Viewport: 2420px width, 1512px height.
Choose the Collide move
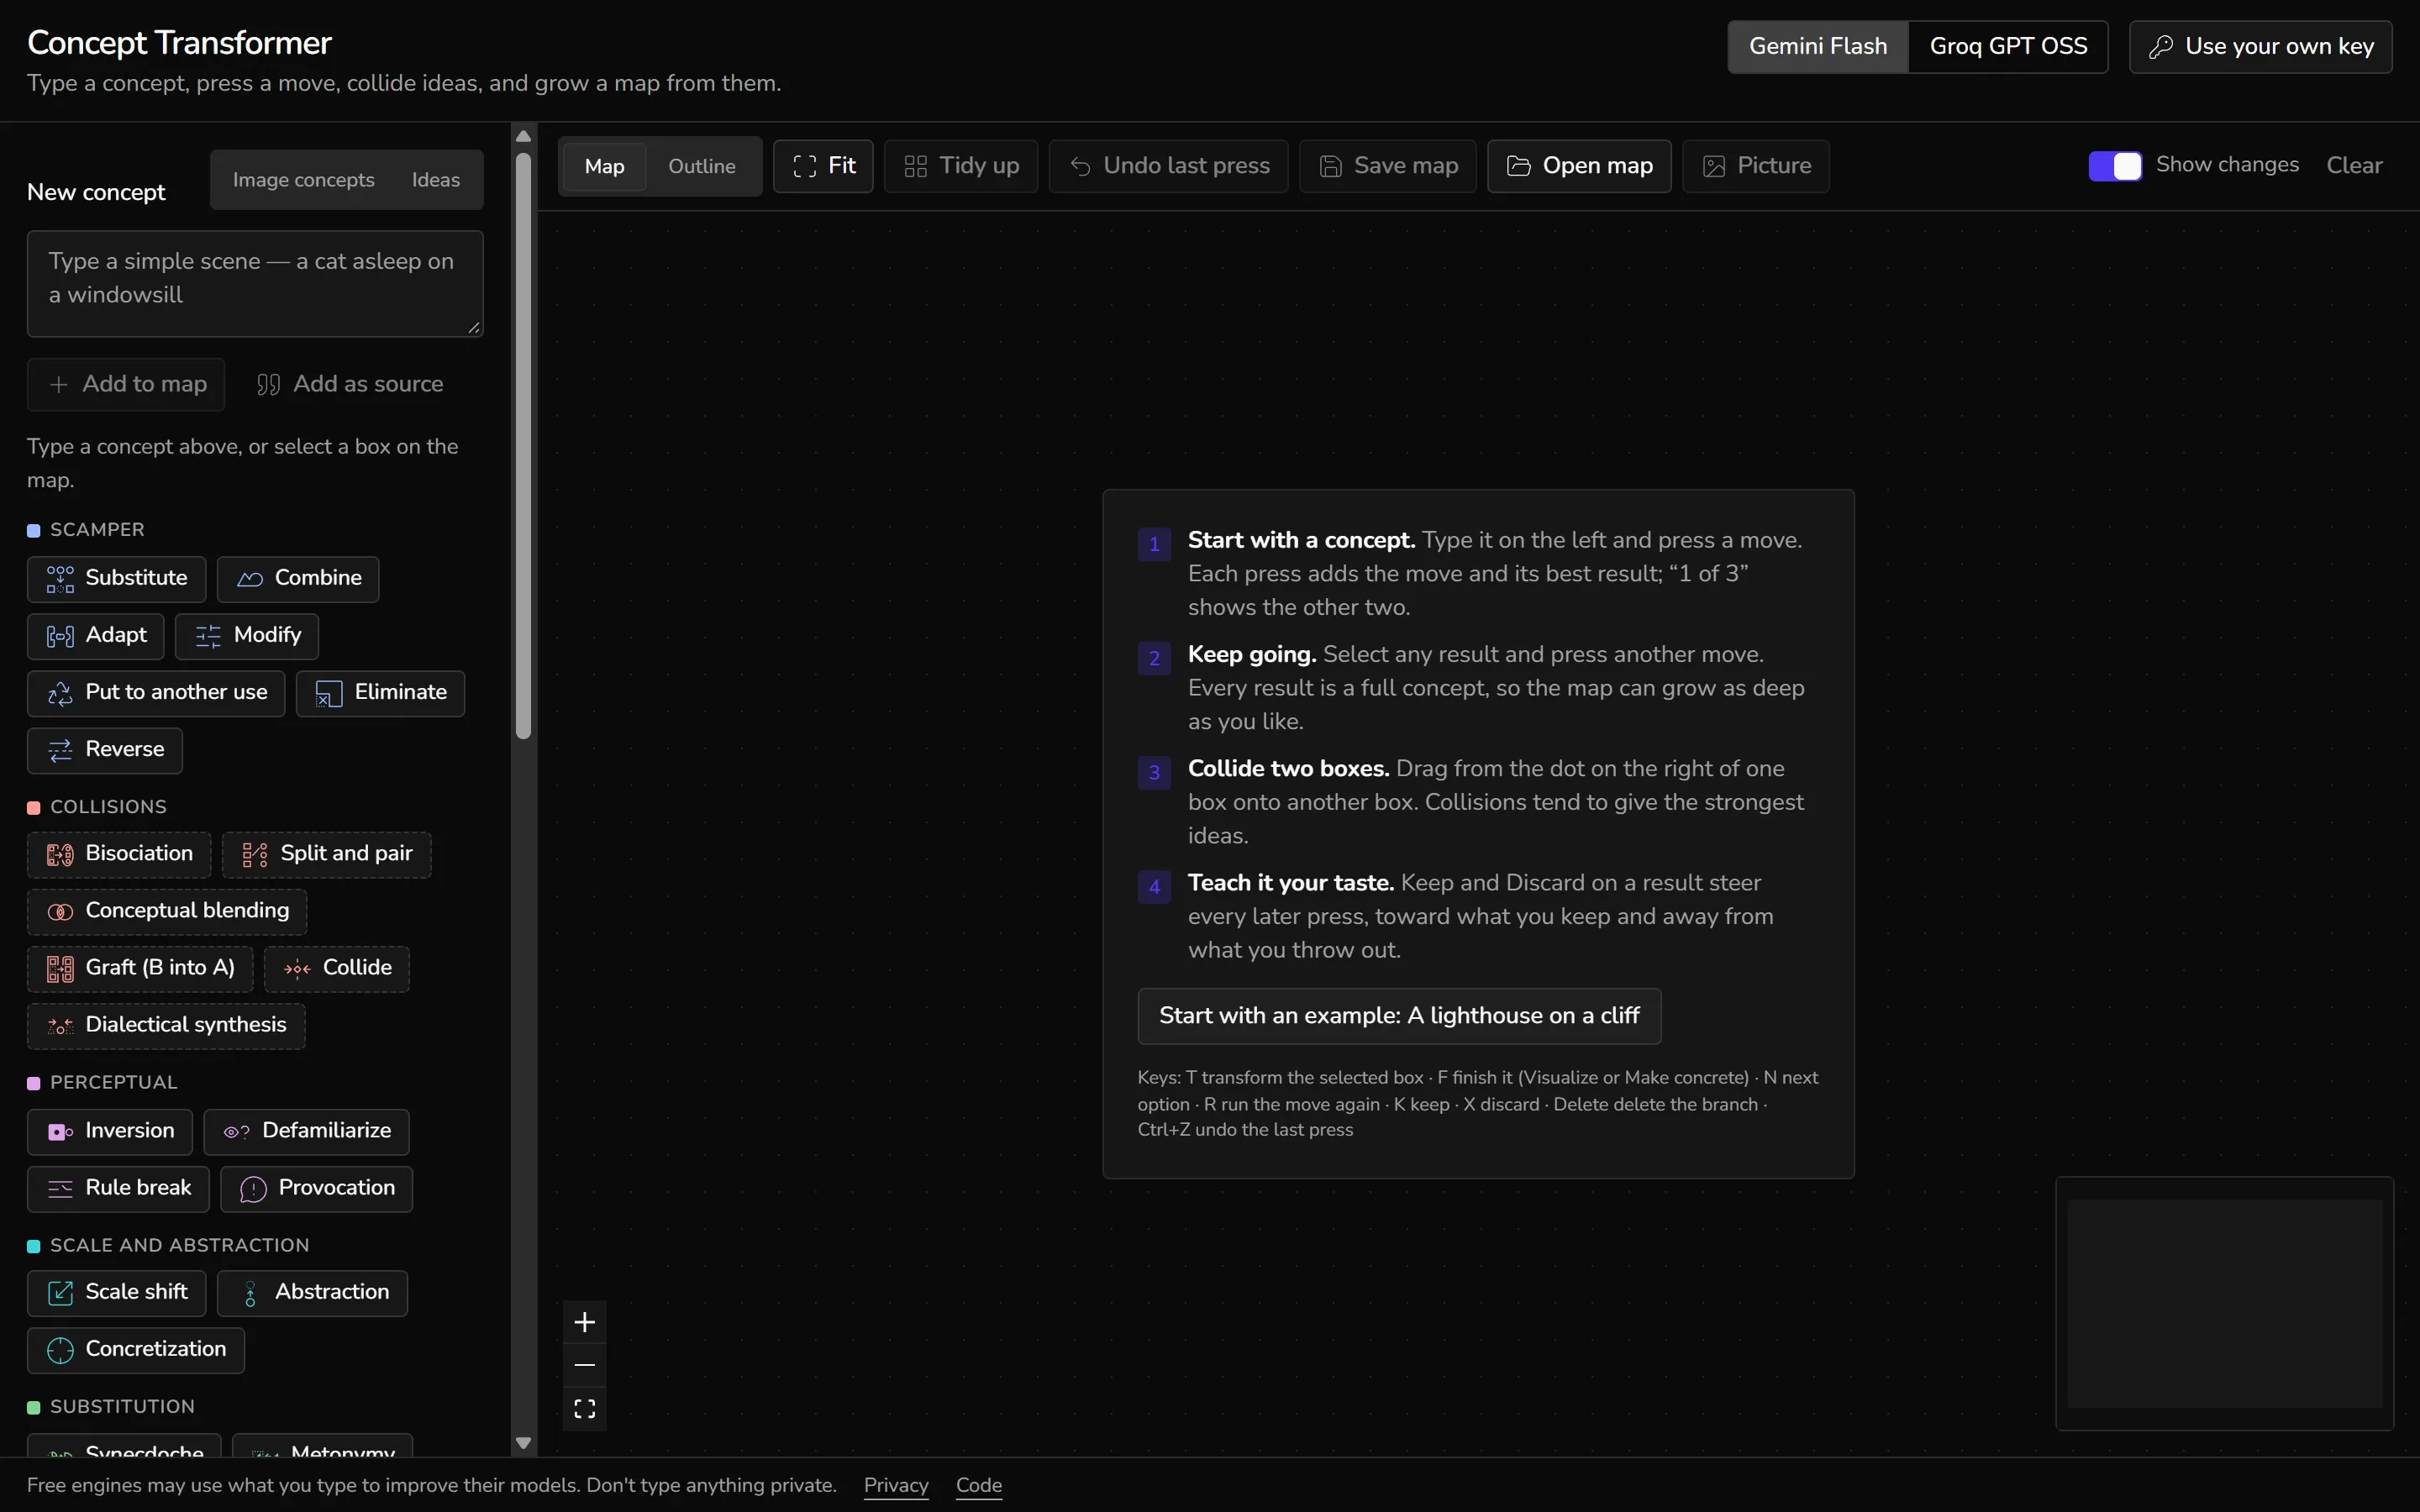pos(337,968)
